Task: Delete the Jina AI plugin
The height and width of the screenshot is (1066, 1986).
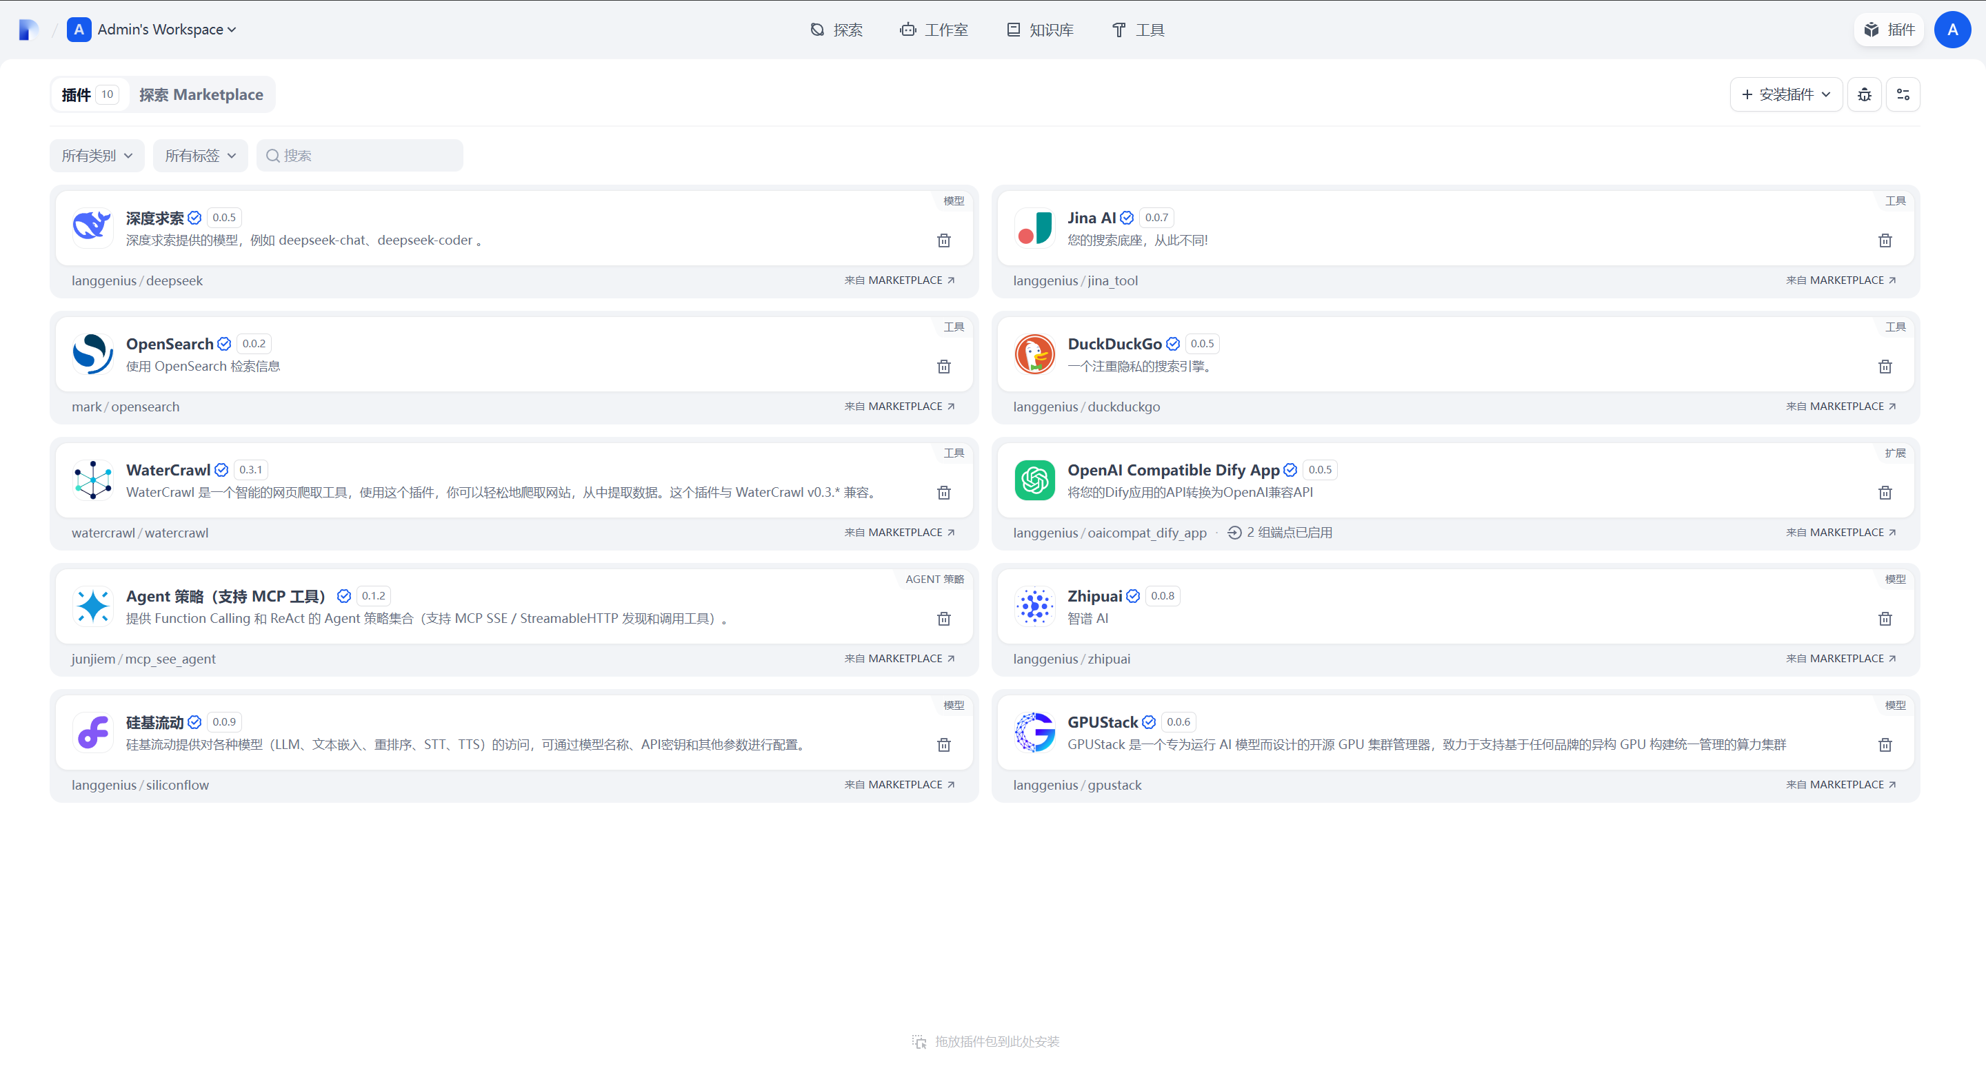Action: point(1885,240)
